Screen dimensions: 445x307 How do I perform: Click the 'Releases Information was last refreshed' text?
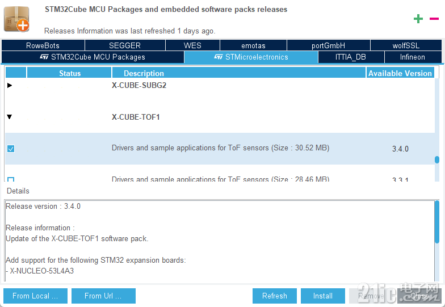pos(129,31)
